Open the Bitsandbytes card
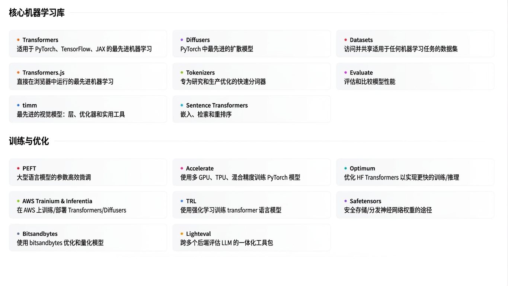This screenshot has height=286, width=508. tap(88, 238)
